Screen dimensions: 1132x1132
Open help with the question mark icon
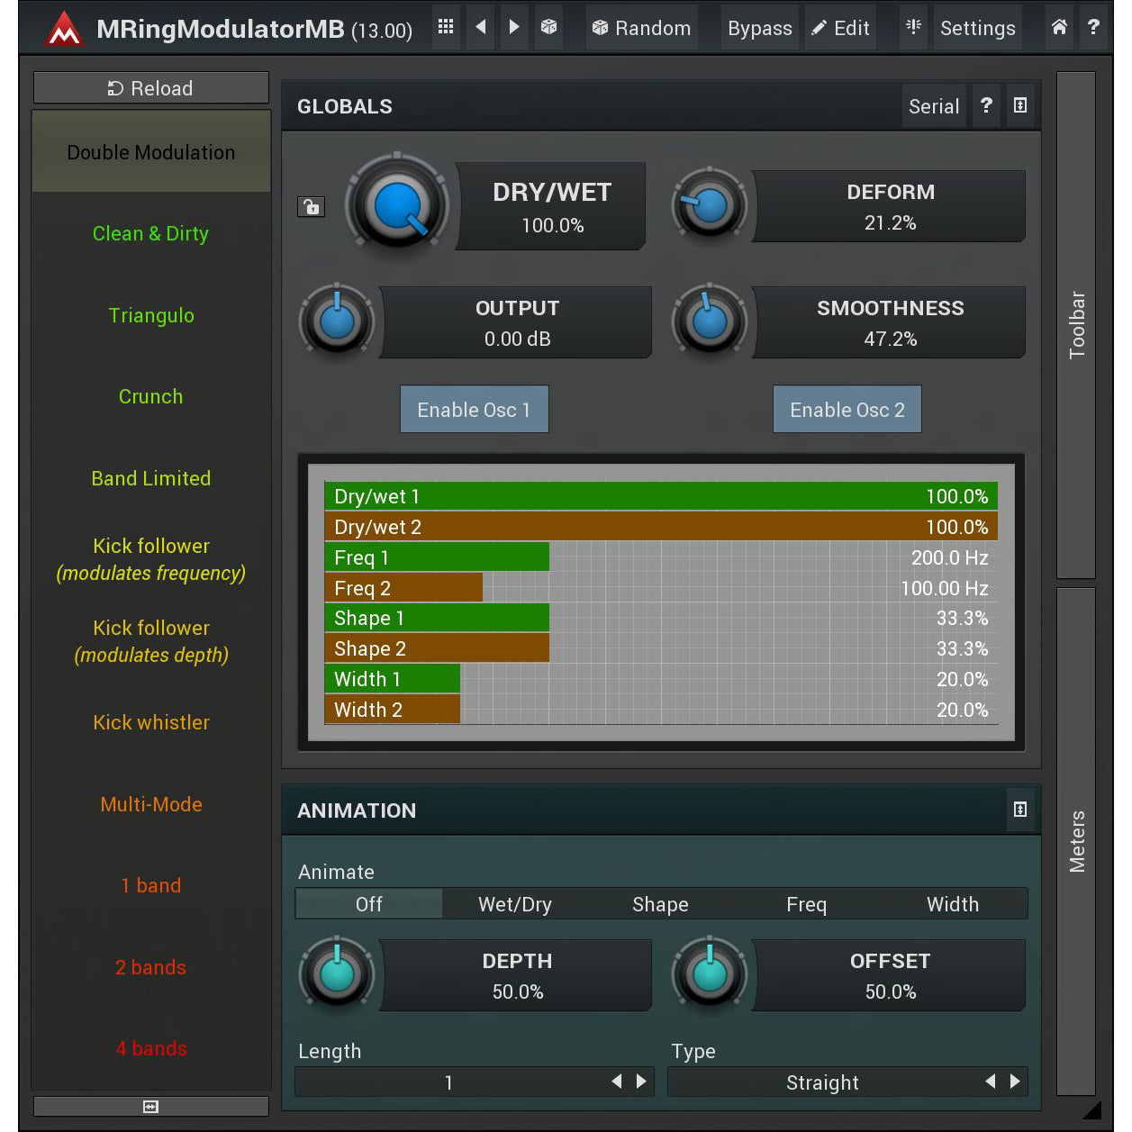[x=1093, y=27]
